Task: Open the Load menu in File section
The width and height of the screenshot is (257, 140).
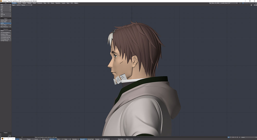Action: click(x=6, y=6)
